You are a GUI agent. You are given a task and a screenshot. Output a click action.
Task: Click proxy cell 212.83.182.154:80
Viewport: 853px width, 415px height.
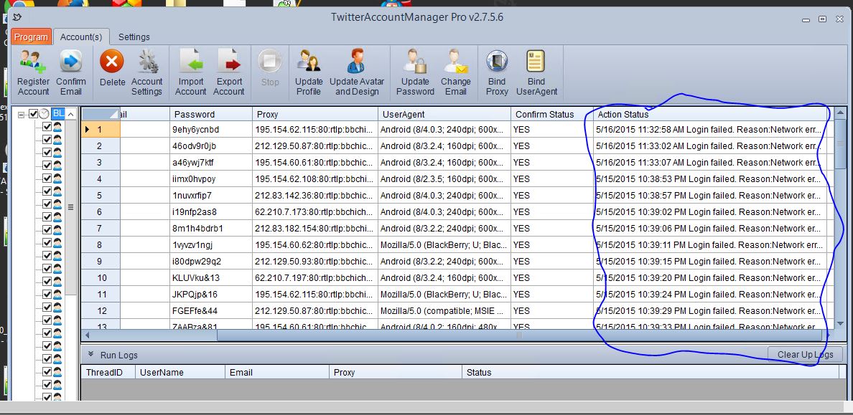(x=315, y=228)
